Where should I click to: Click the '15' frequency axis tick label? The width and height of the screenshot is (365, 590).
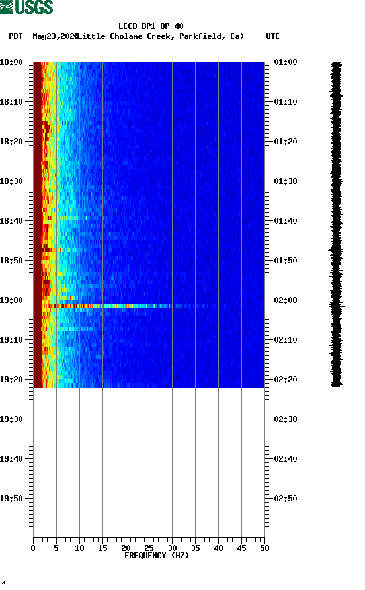102,548
